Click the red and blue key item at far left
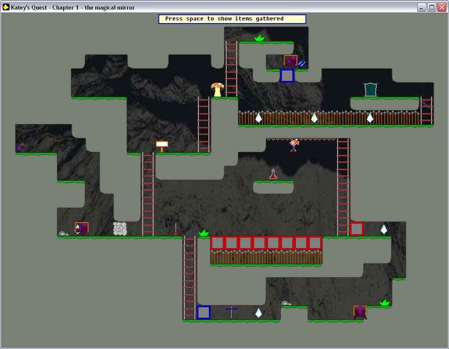449x349 pixels. tap(20, 147)
